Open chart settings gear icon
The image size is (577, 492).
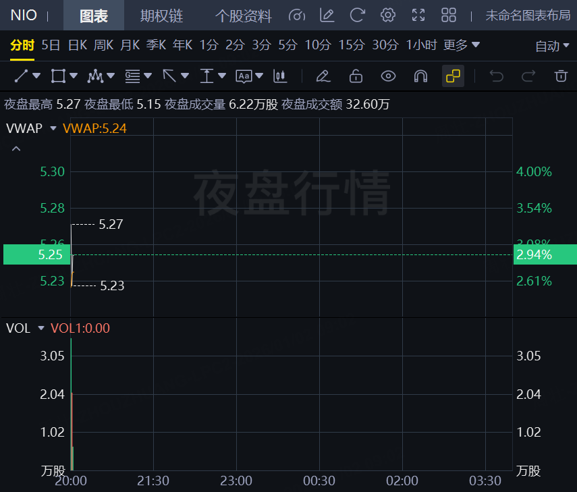coord(387,16)
